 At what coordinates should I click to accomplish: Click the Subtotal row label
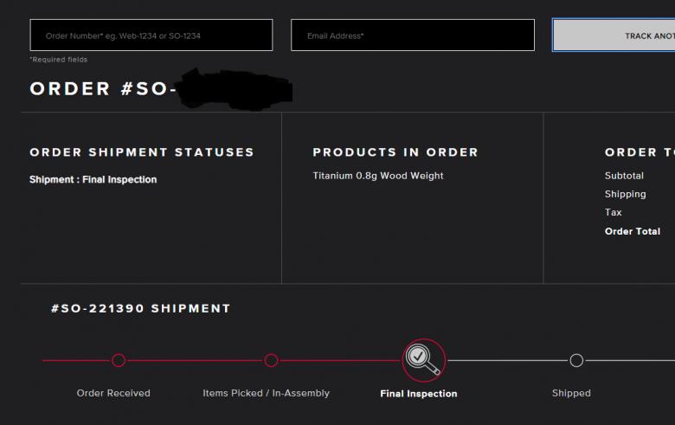pyautogui.click(x=624, y=176)
